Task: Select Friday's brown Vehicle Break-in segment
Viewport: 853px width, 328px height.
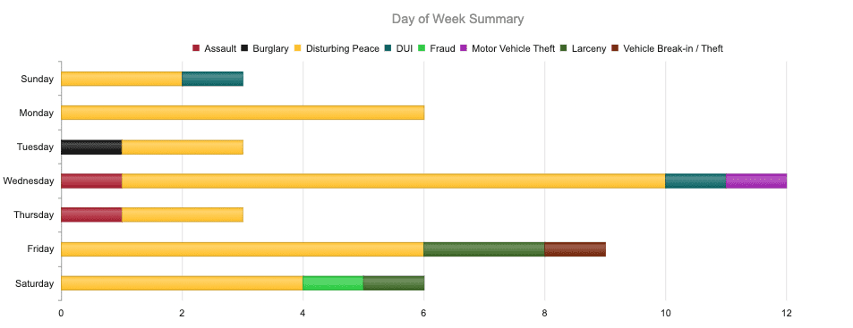Action: pos(575,249)
